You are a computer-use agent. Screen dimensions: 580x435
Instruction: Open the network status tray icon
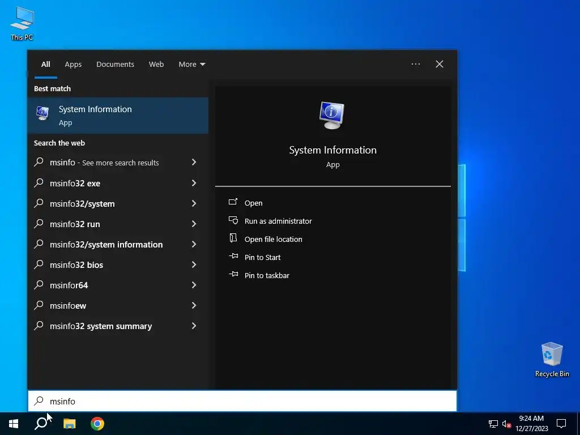pos(493,424)
